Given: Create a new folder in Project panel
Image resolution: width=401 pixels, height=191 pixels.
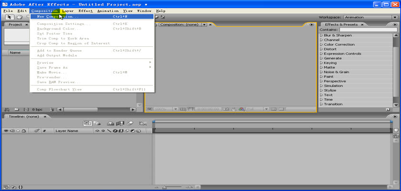Looking at the screenshot, I should click(17, 109).
